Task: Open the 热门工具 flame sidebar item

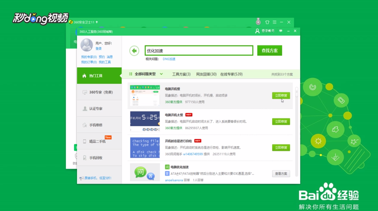Action: pyautogui.click(x=99, y=76)
